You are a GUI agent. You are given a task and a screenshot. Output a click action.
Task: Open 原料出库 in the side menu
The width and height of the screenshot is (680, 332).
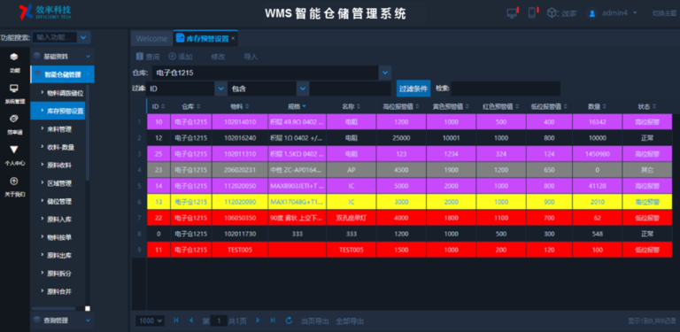[x=59, y=256]
